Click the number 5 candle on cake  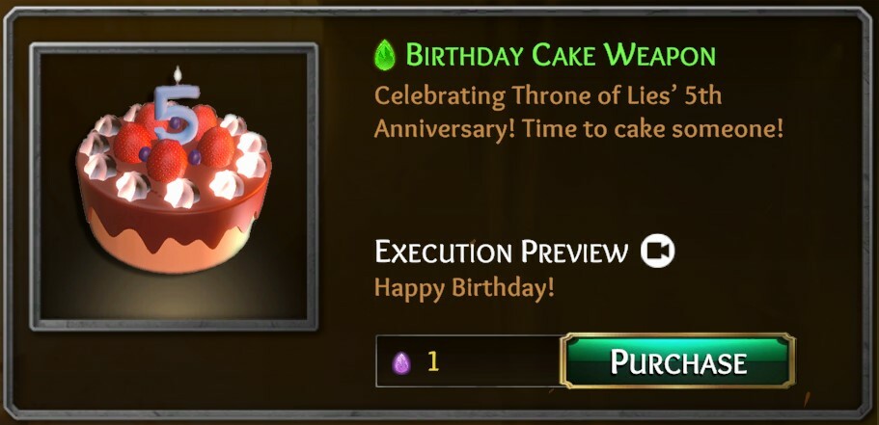click(176, 113)
